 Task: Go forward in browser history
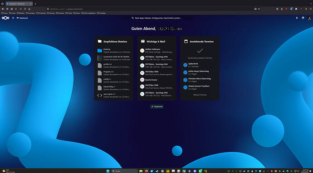tap(20, 9)
